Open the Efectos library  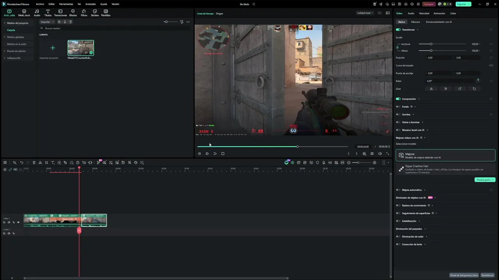pos(73,13)
